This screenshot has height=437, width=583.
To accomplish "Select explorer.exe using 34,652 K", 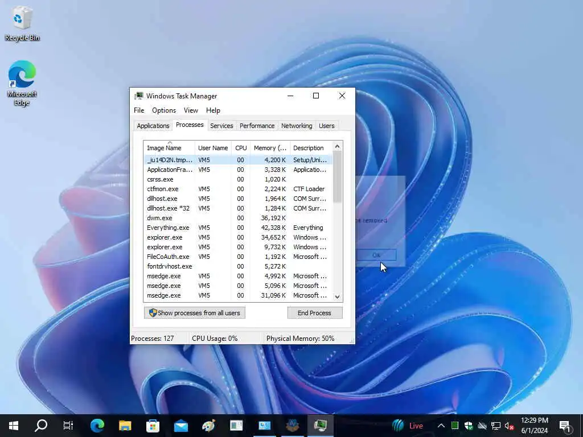I will (238, 237).
